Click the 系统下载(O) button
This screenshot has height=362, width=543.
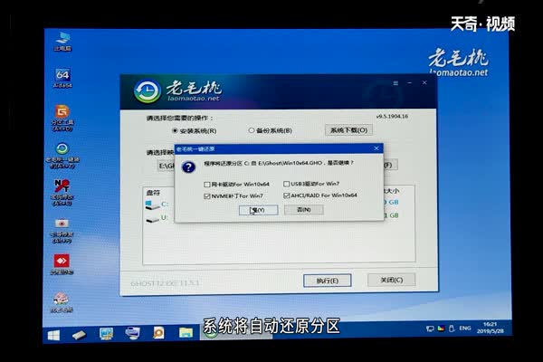click(348, 130)
